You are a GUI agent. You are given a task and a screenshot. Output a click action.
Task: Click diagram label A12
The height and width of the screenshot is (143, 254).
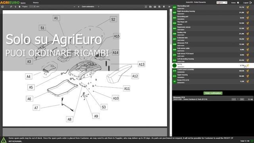pos(135,76)
